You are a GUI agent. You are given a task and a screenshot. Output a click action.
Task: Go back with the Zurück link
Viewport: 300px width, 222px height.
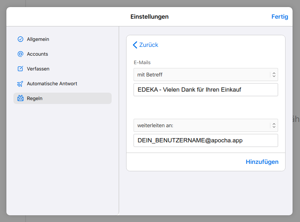(x=146, y=45)
